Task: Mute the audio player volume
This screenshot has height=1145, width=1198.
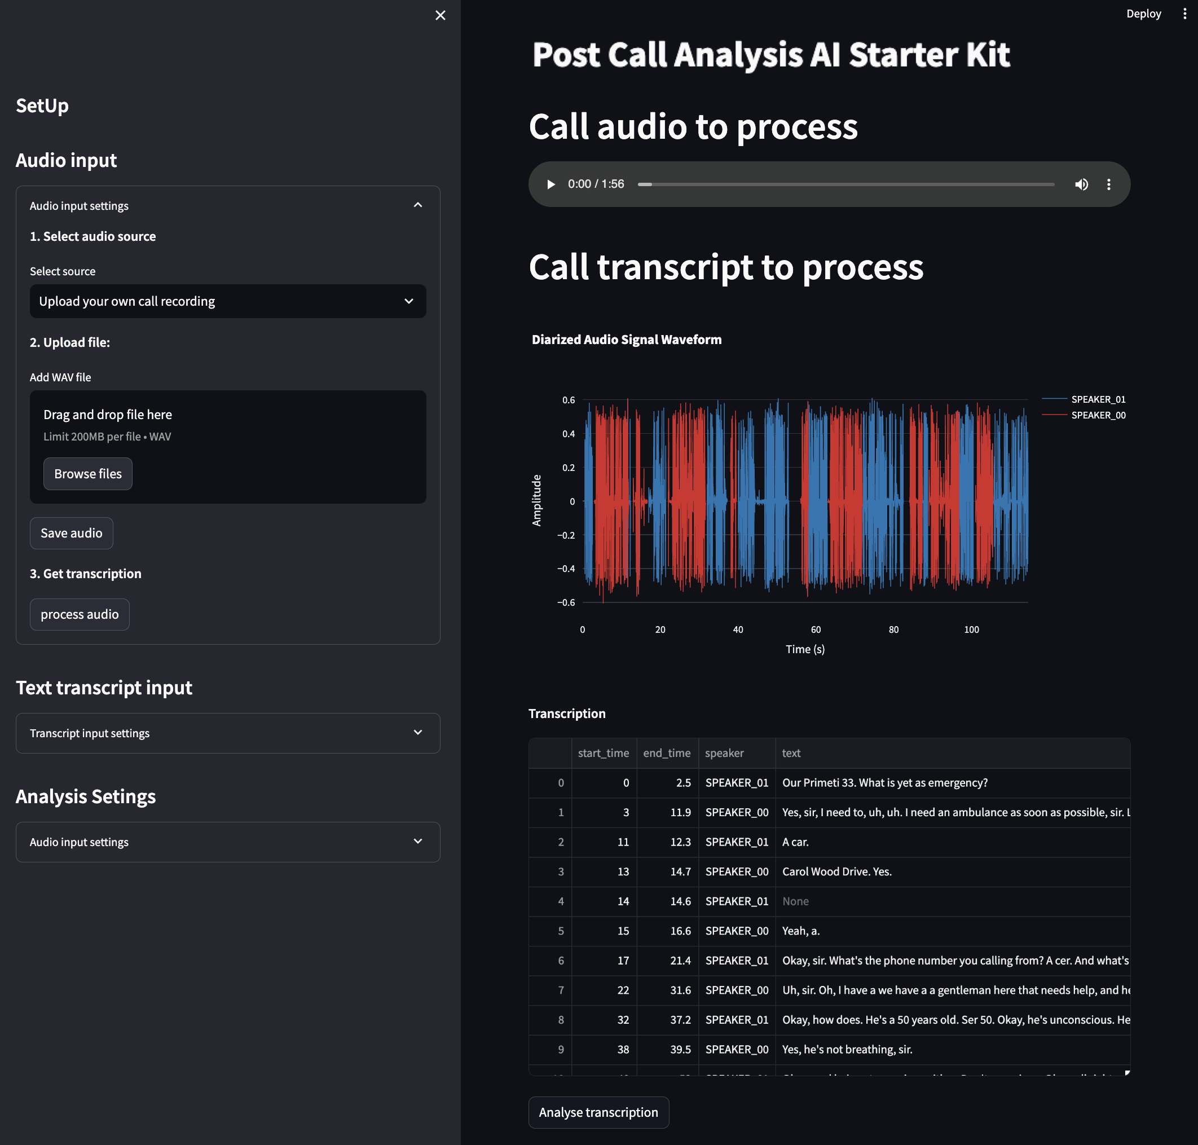Action: [1081, 184]
